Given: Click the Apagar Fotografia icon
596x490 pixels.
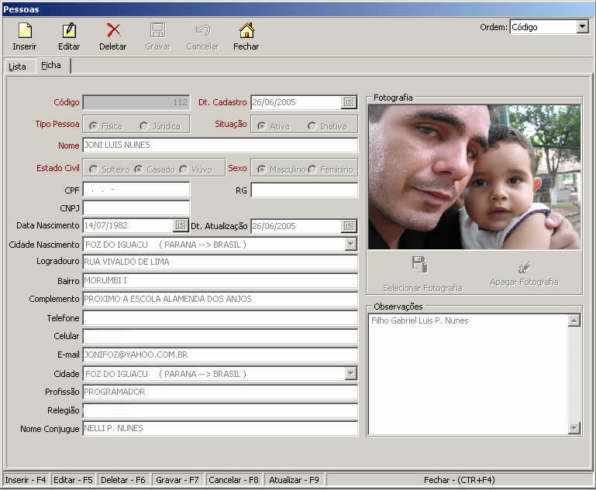Looking at the screenshot, I should [x=524, y=266].
